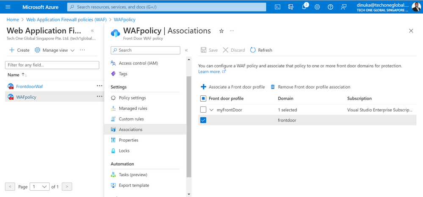
Task: Click Remove Front door profile association
Action: [x=310, y=87]
